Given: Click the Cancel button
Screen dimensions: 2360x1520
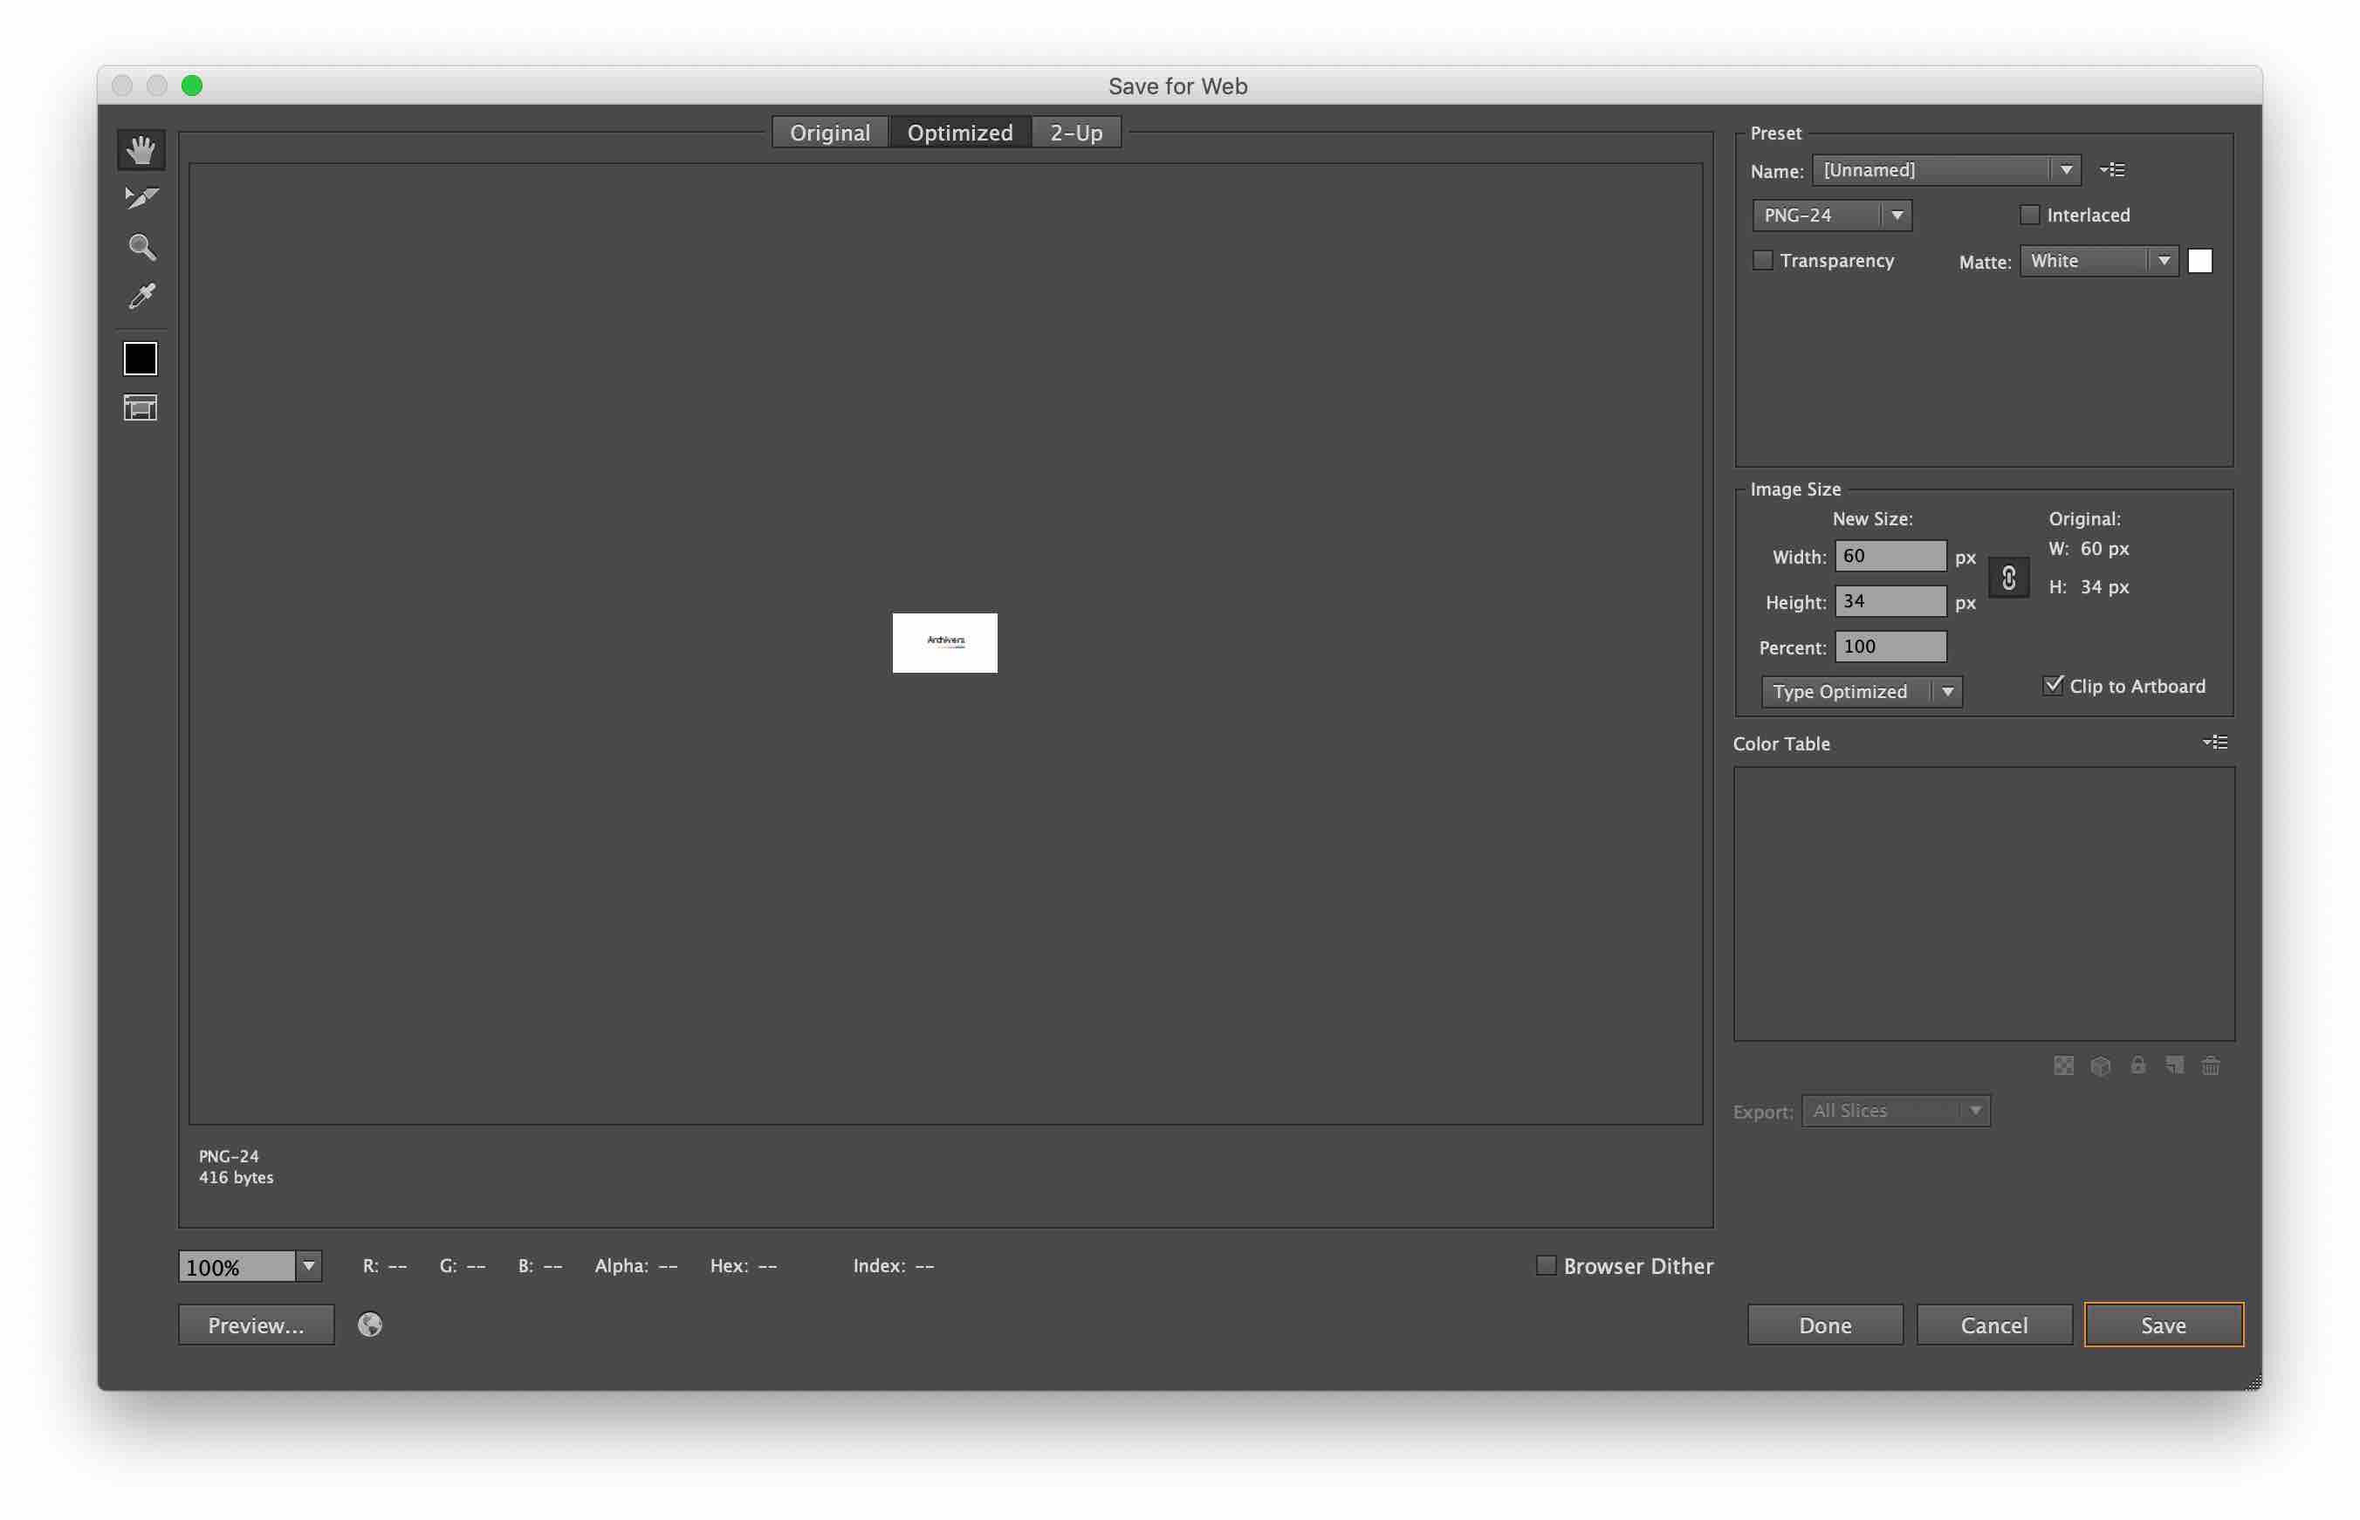Looking at the screenshot, I should pyautogui.click(x=1993, y=1325).
